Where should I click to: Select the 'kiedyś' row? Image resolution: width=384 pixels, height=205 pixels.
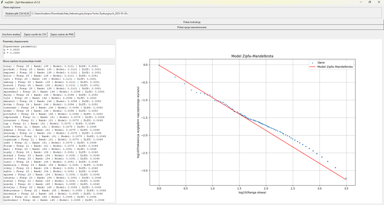point(51,155)
